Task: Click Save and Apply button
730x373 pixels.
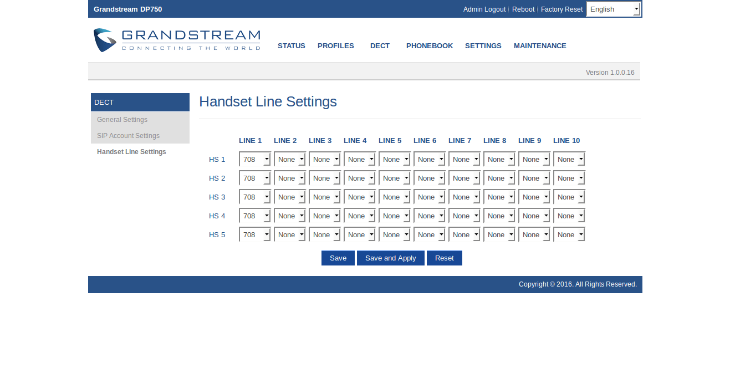Action: [390, 258]
